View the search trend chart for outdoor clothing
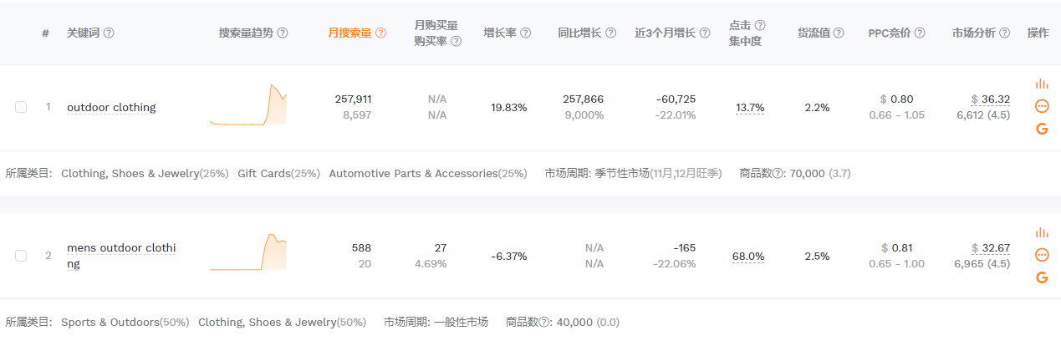The width and height of the screenshot is (1061, 341). click(x=248, y=105)
